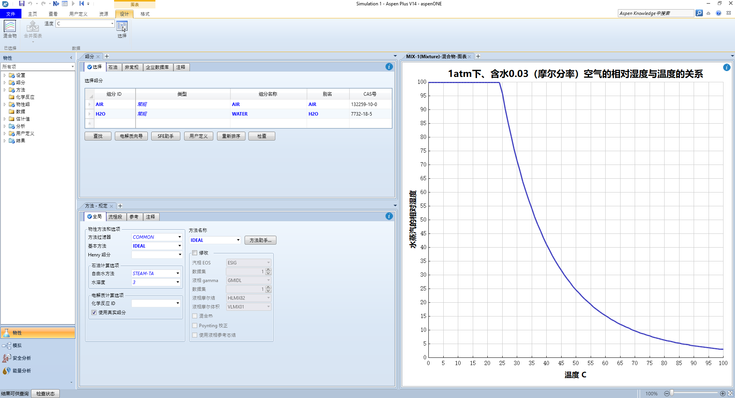Add new tab next to MIX-1 plot tab

[478, 56]
